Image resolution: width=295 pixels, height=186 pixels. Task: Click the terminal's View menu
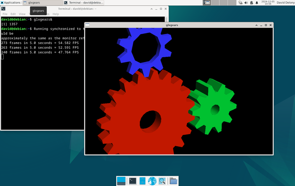point(22,14)
